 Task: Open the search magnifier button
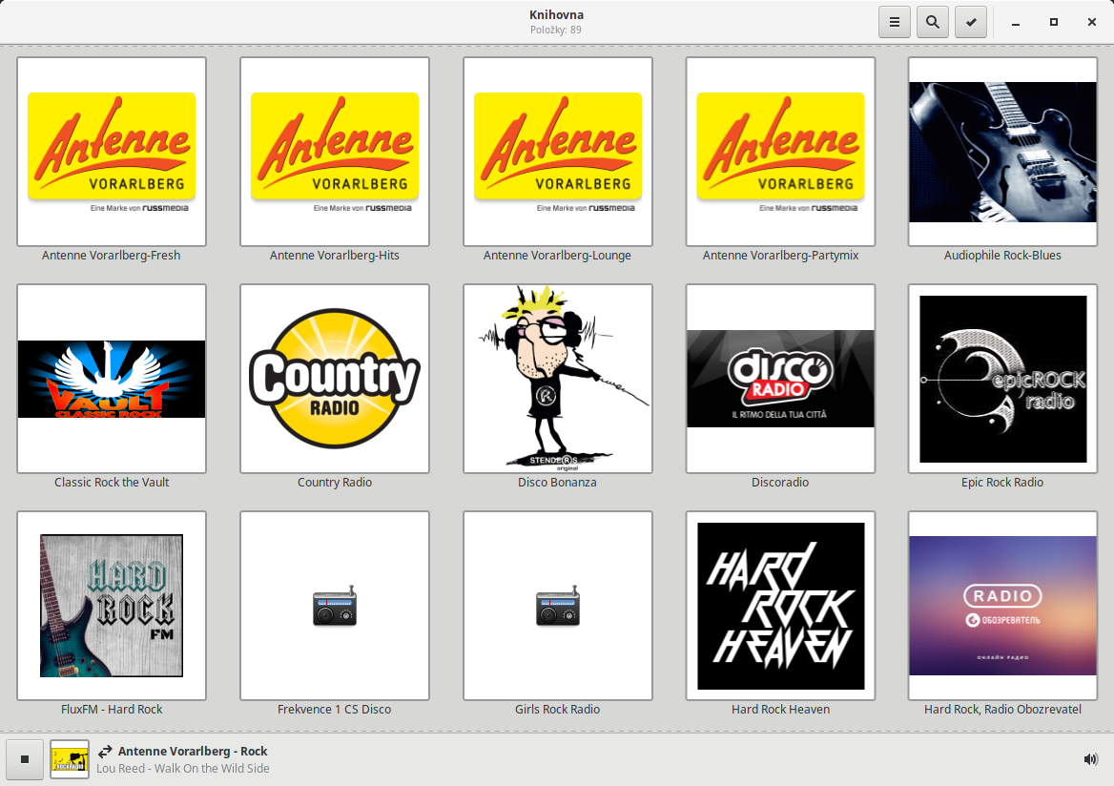click(x=933, y=22)
